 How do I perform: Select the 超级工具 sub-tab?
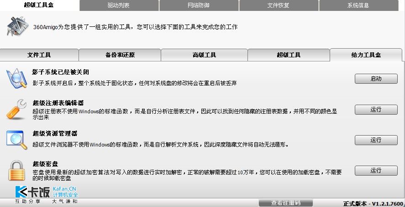[289, 55]
